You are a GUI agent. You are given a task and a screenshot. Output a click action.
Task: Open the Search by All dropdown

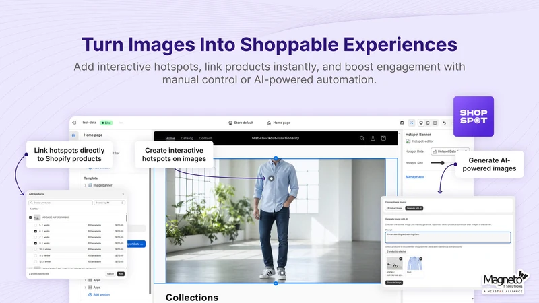[x=109, y=203]
